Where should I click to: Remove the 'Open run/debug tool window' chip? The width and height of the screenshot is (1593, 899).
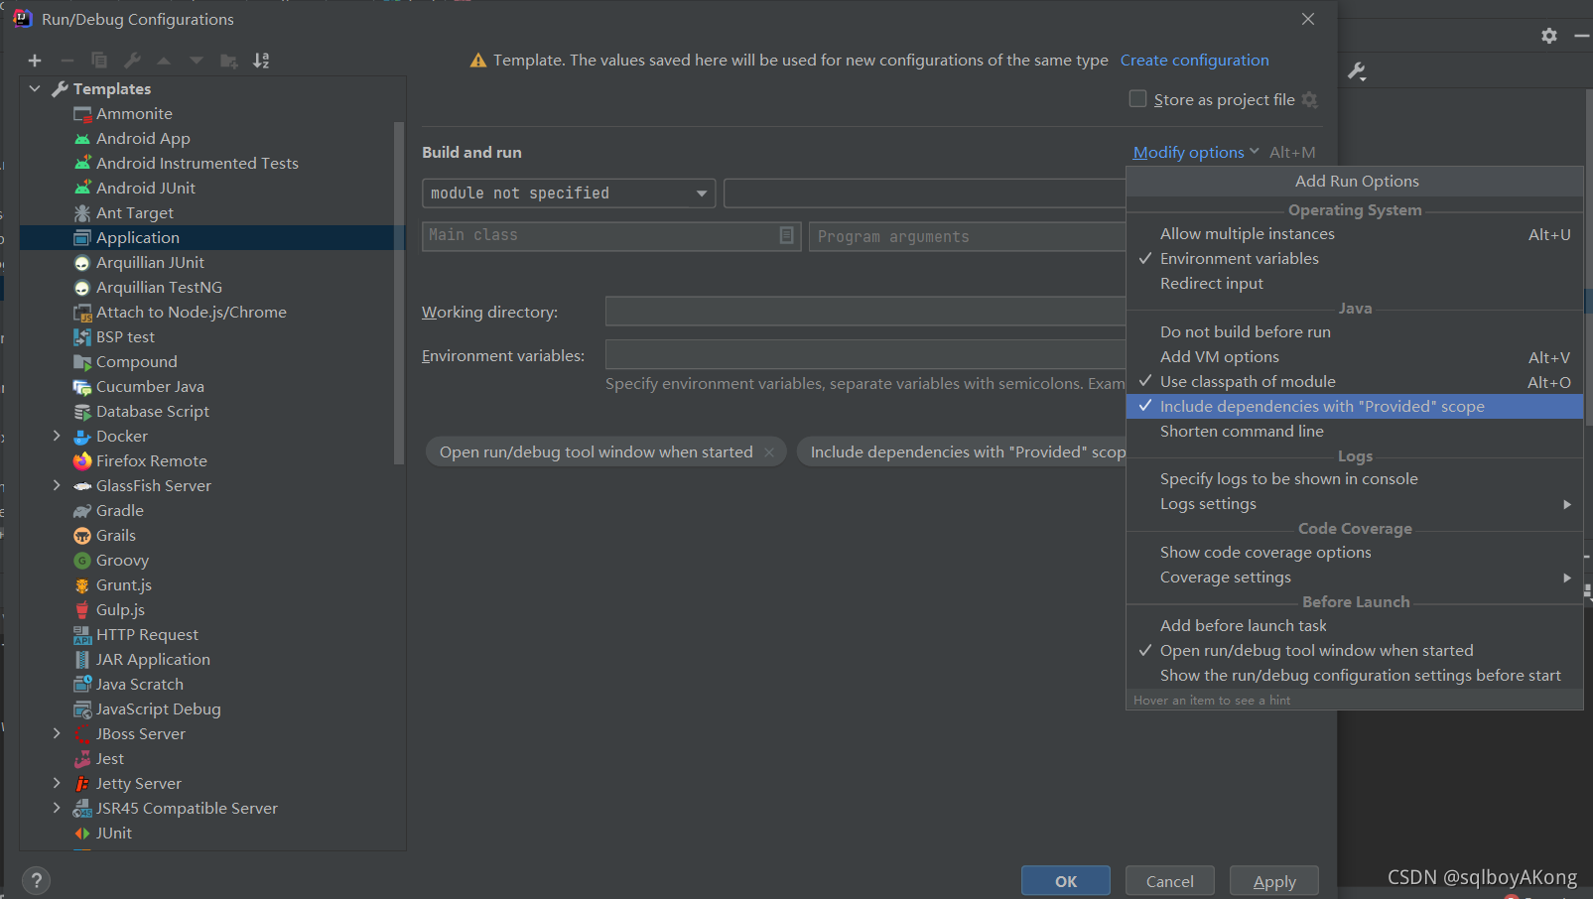(x=769, y=452)
